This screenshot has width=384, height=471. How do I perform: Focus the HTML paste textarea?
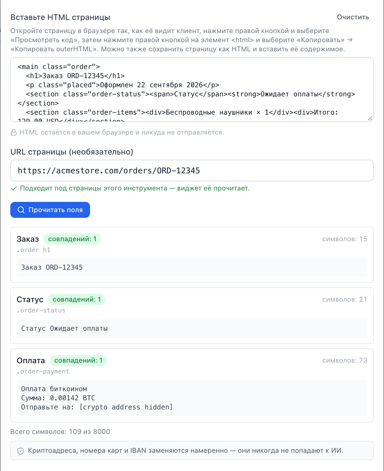192,90
